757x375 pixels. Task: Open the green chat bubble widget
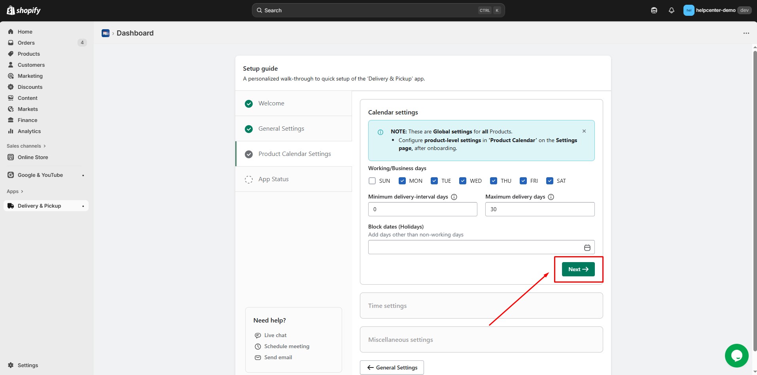736,355
